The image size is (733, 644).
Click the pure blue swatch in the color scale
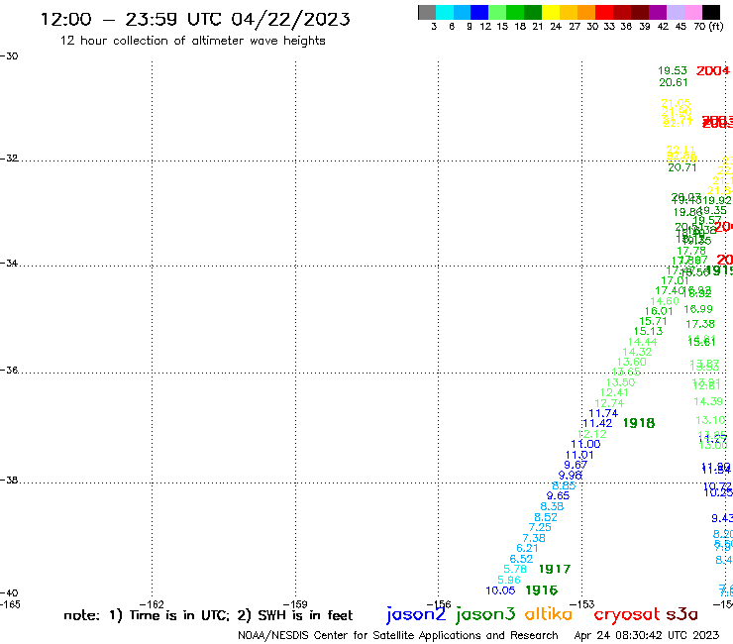pos(479,12)
